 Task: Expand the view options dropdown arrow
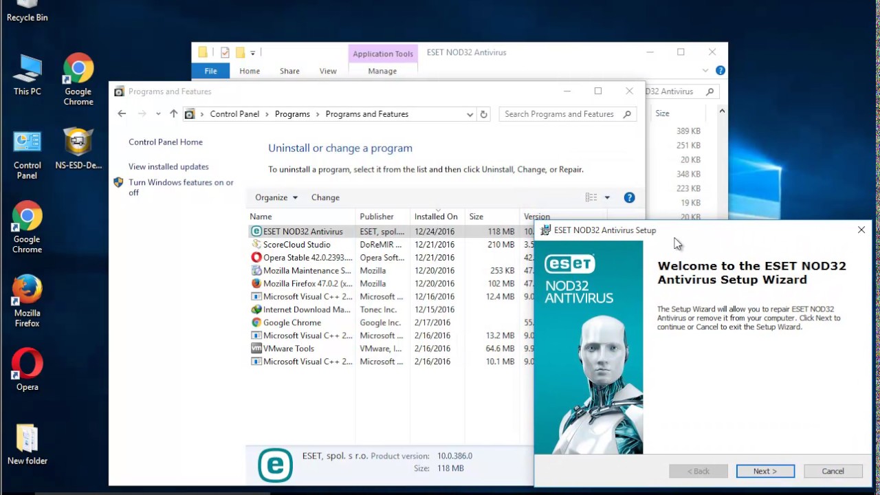click(x=607, y=197)
